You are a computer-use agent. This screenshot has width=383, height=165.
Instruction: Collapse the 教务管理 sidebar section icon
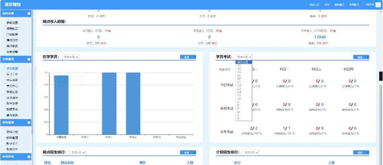[29, 123]
